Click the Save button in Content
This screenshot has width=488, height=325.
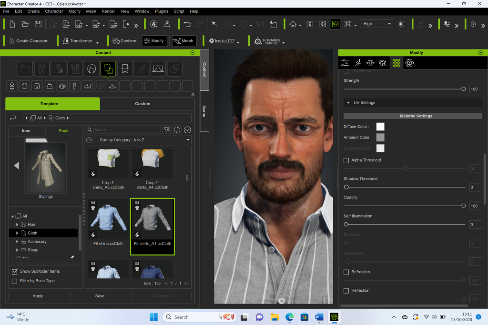100,296
